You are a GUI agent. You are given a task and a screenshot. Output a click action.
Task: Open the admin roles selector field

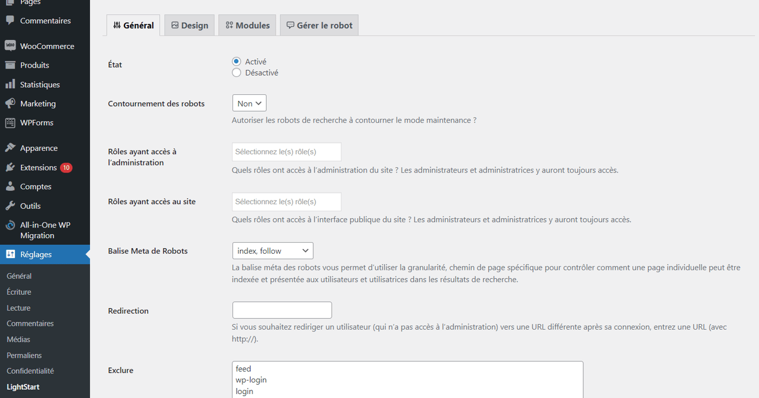pos(286,152)
